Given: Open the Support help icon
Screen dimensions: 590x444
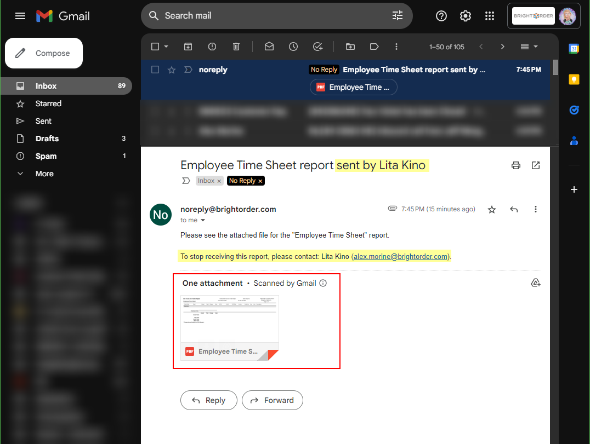Looking at the screenshot, I should (x=441, y=16).
